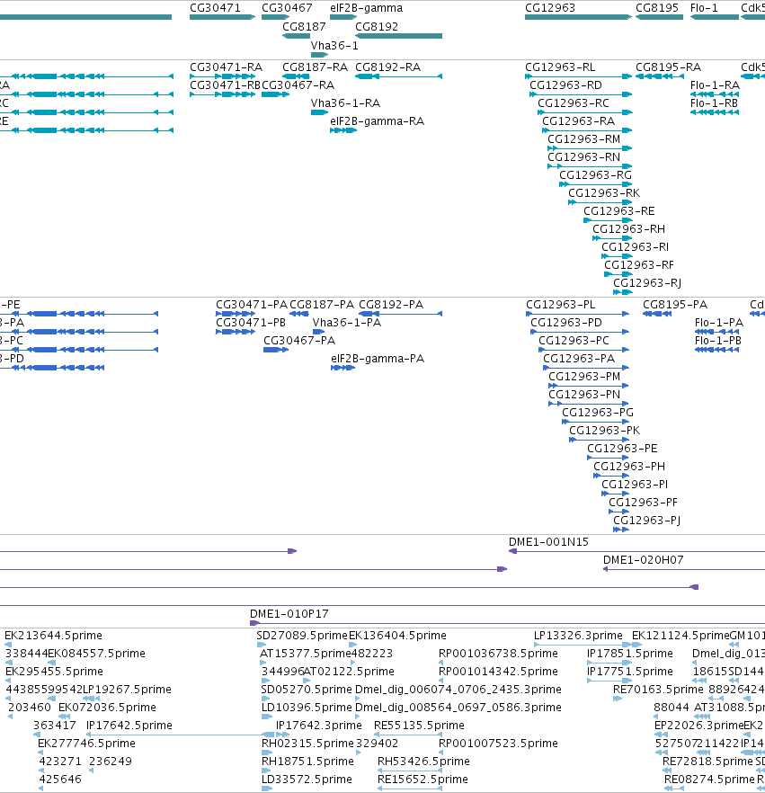Click transcript CG12963-RG

(x=596, y=175)
